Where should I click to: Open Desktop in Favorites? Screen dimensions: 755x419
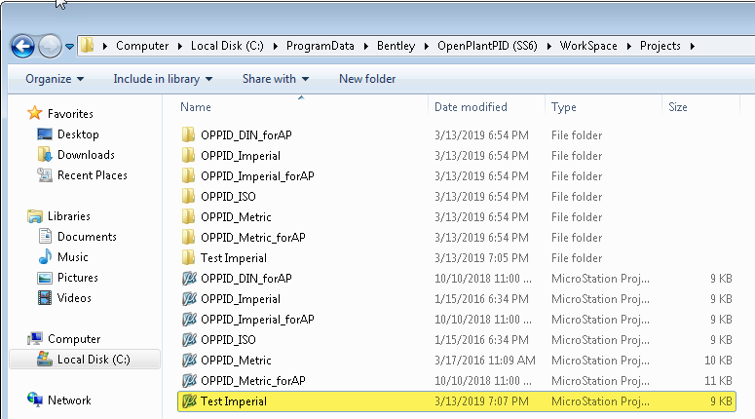[x=78, y=134]
